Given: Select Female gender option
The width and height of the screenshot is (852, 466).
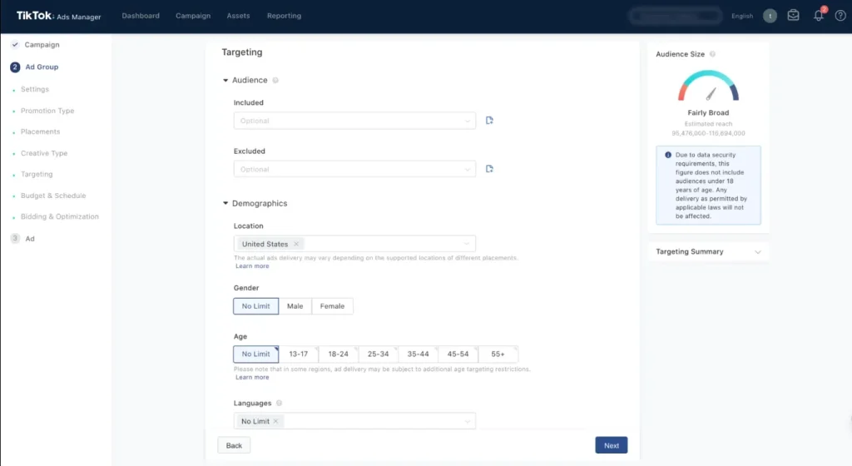Looking at the screenshot, I should (332, 305).
